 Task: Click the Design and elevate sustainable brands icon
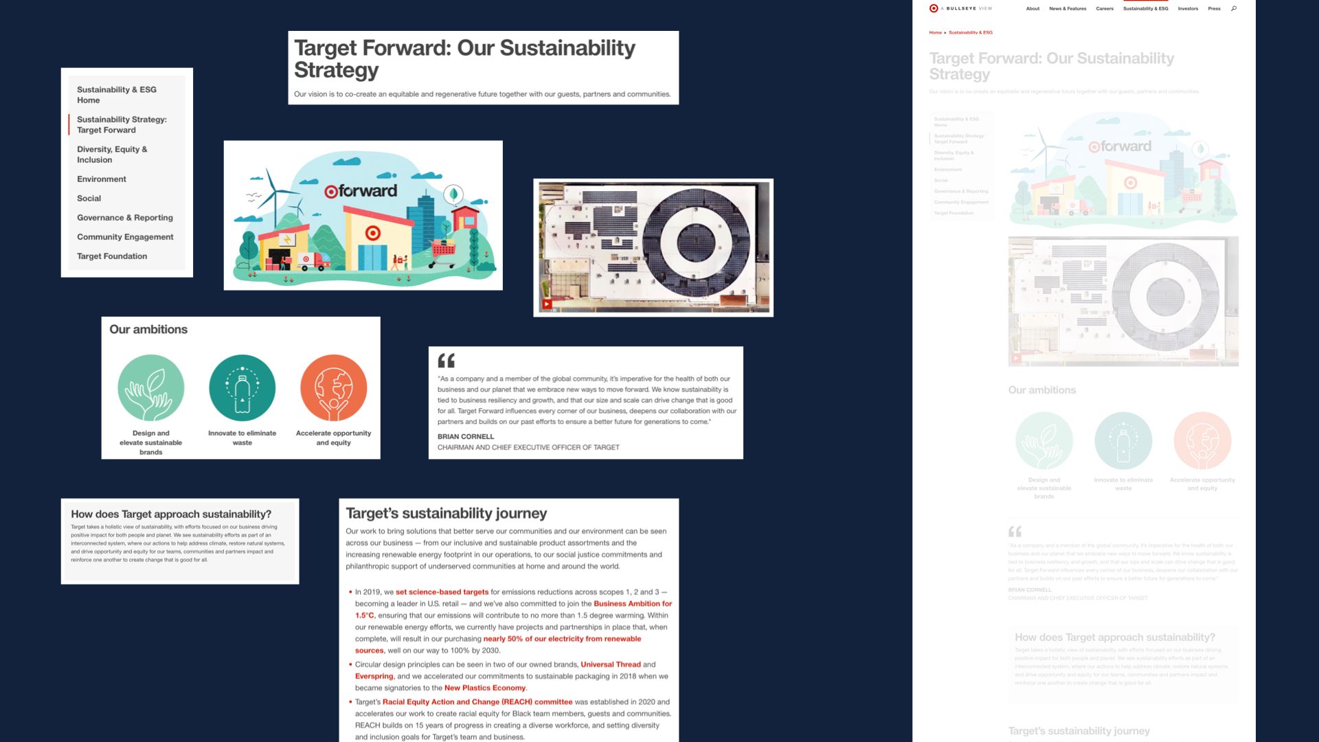150,387
